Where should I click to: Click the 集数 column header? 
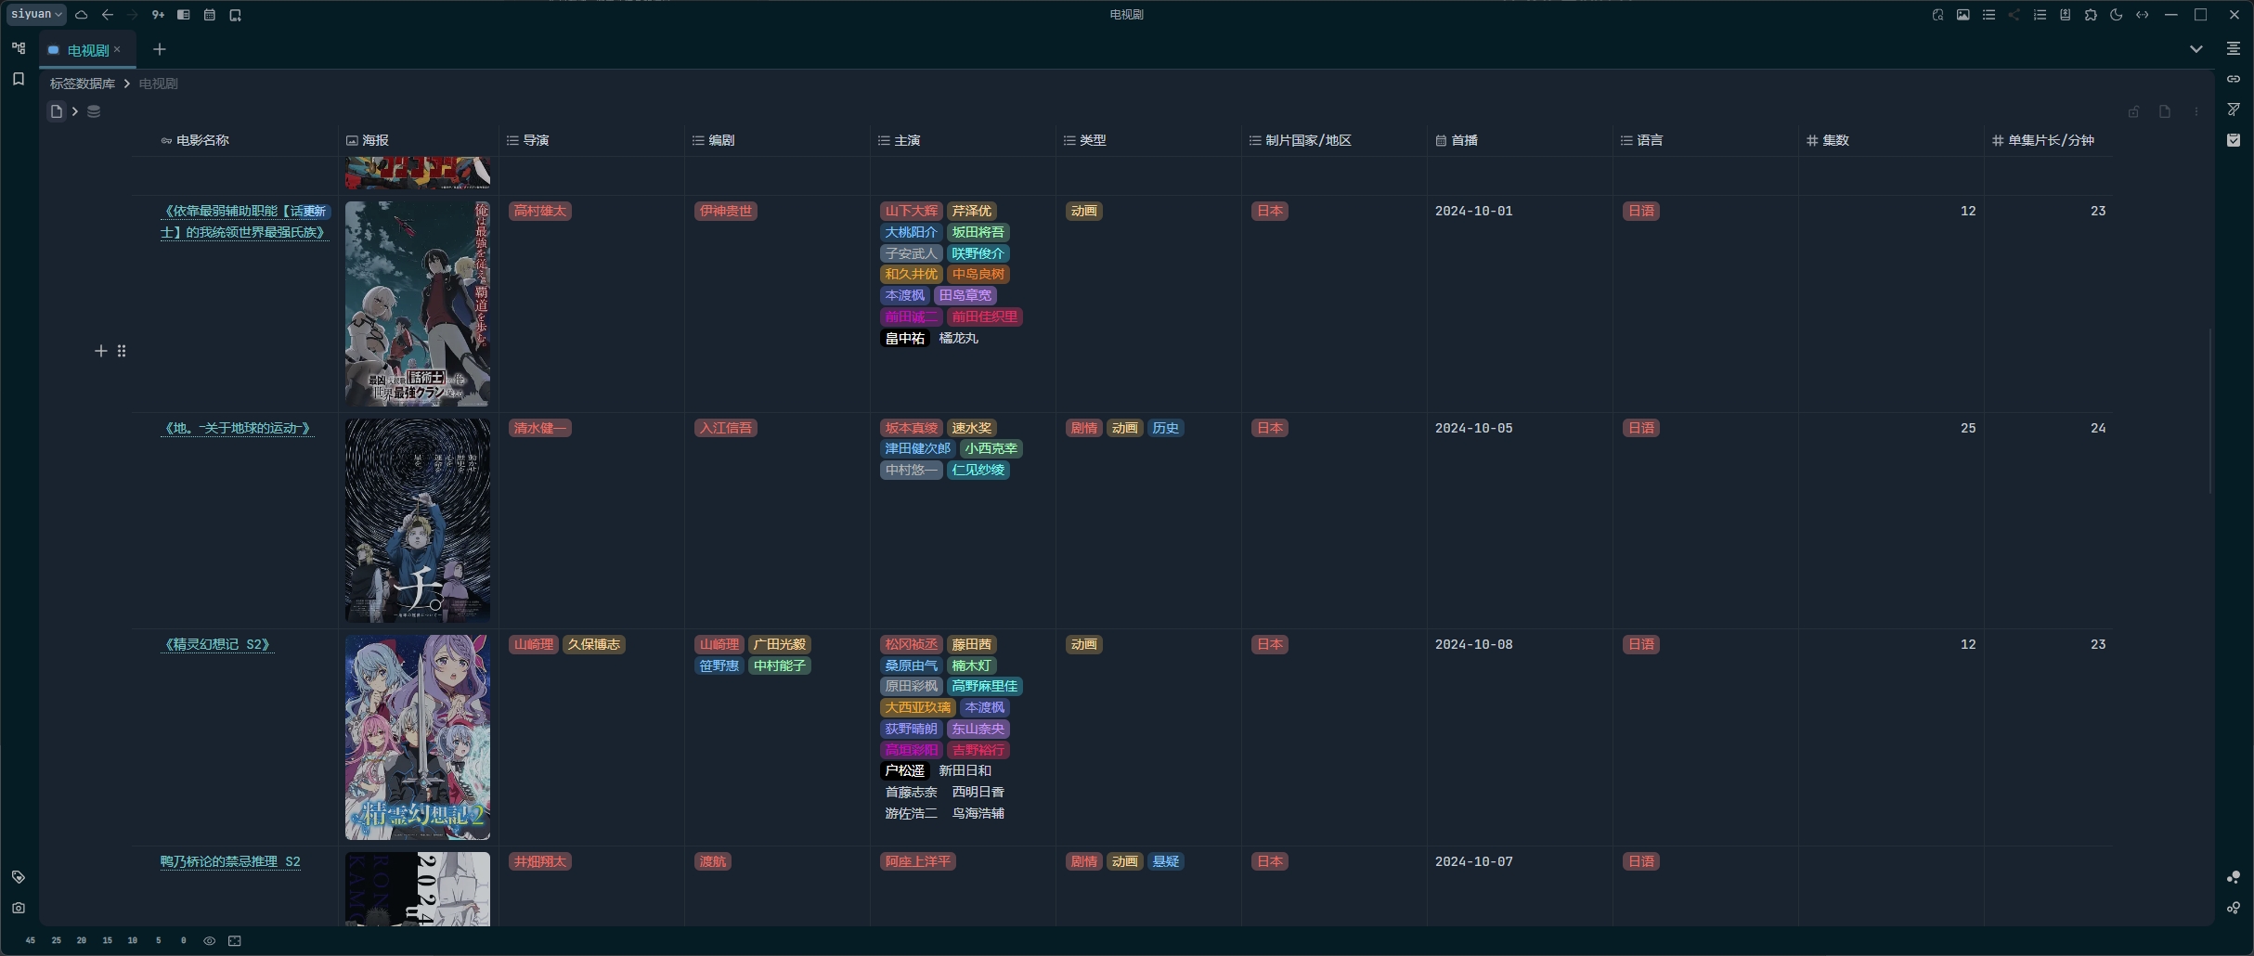[x=1891, y=140]
